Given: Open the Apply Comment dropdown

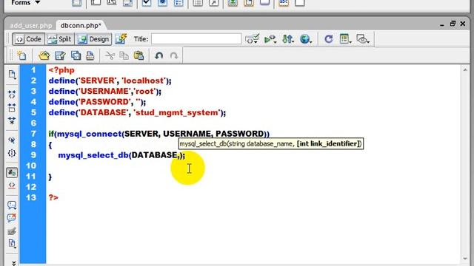Looking at the screenshot, I should [12, 205].
